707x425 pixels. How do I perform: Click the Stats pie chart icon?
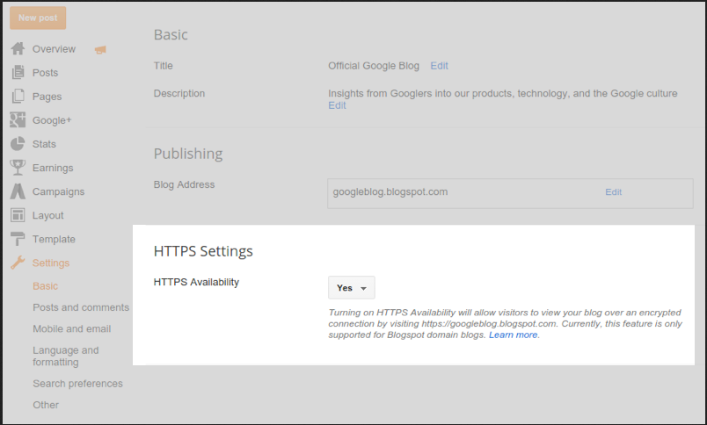18,144
